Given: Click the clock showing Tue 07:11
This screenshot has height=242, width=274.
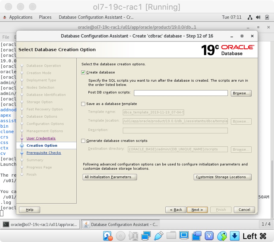Looking at the screenshot, I should (231, 17).
